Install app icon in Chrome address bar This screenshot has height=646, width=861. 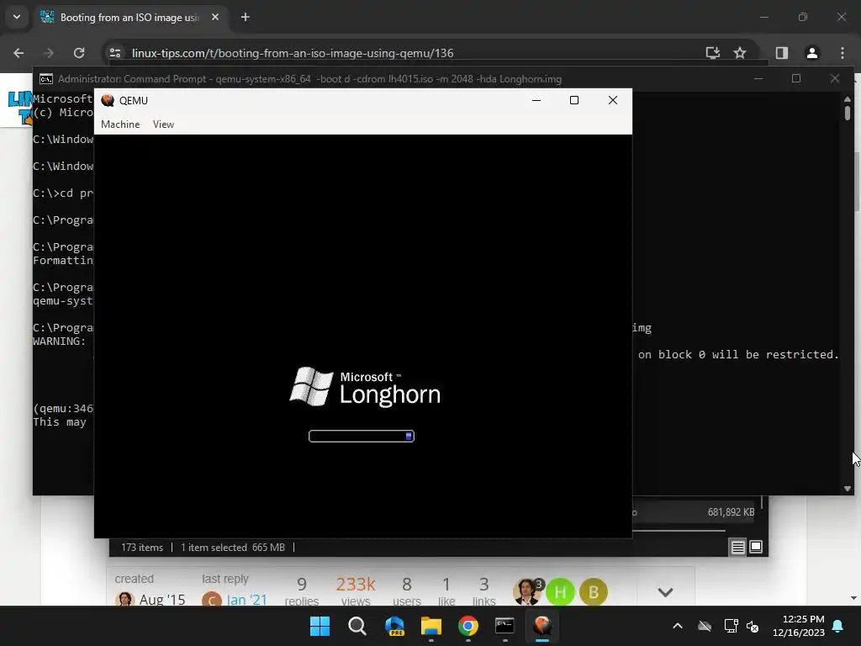coord(713,53)
